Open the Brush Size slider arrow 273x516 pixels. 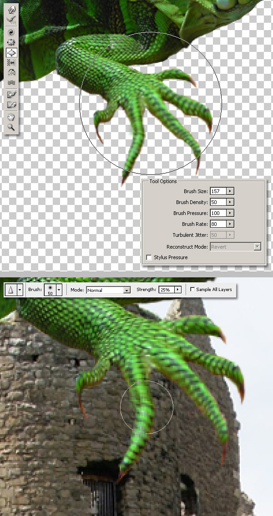[x=230, y=191]
